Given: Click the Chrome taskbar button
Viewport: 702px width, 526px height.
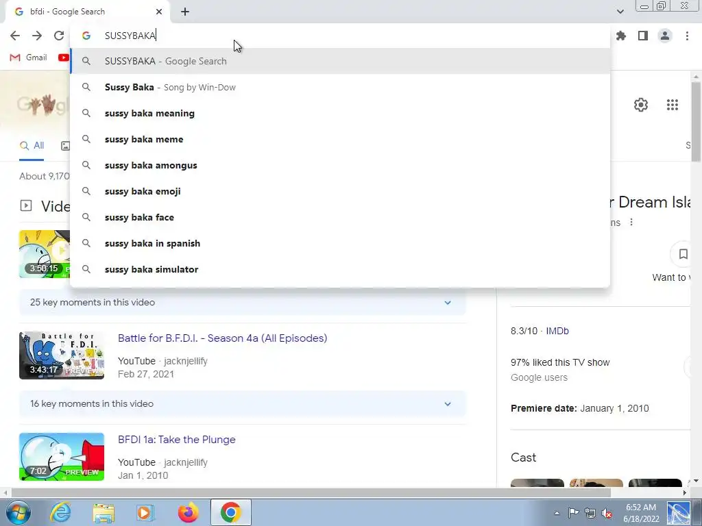Looking at the screenshot, I should click(x=230, y=512).
